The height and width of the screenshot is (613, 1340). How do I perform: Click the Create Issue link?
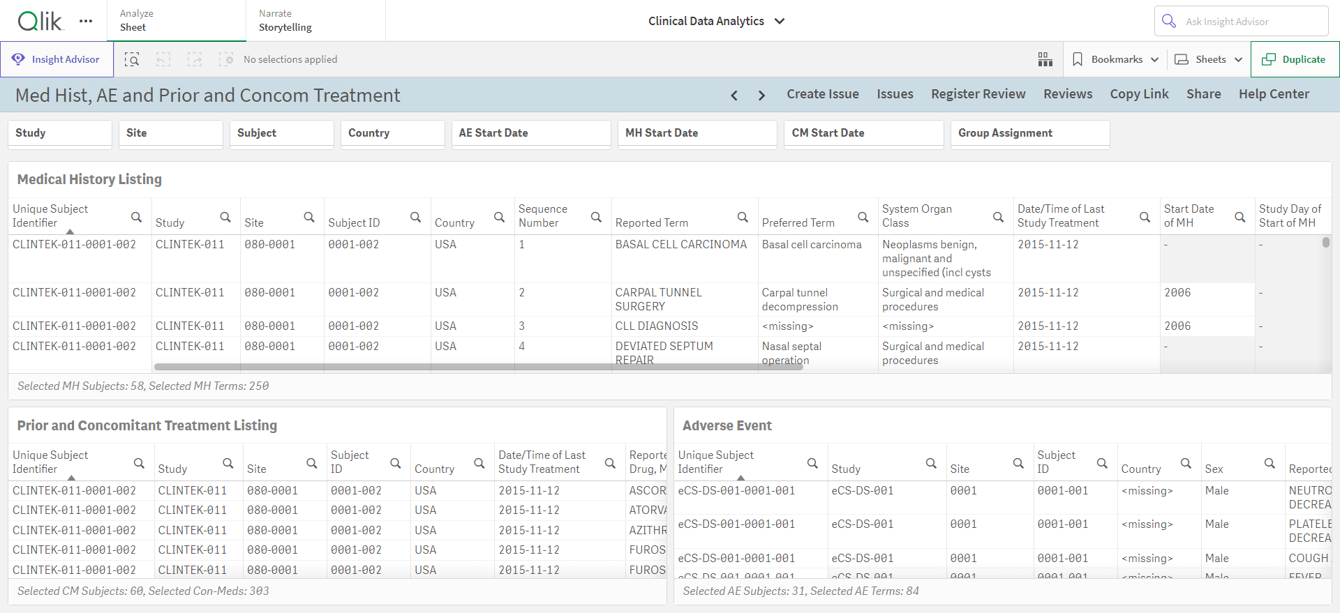pos(823,94)
